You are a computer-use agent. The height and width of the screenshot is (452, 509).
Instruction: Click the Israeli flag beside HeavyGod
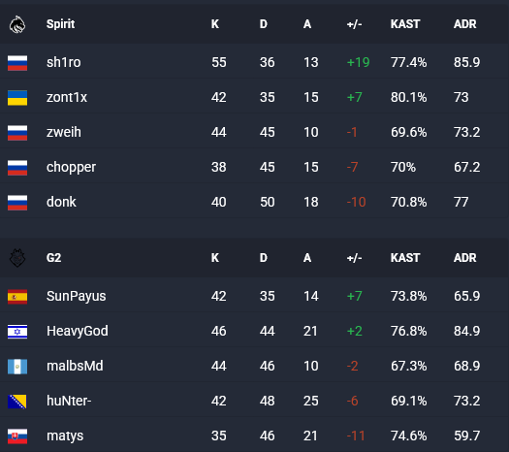pos(17,332)
